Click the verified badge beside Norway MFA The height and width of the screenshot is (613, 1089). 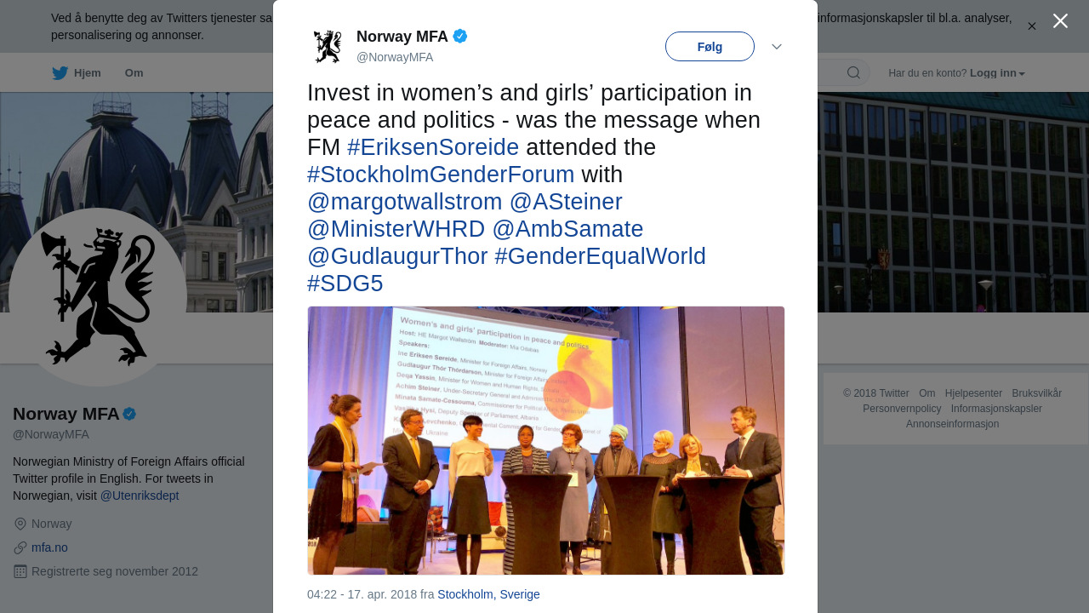pos(460,36)
